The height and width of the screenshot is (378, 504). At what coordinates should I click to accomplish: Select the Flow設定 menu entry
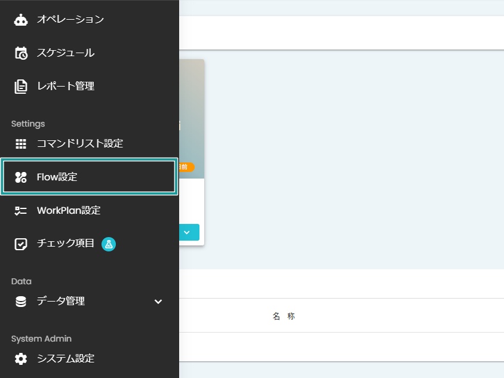pyautogui.click(x=89, y=177)
